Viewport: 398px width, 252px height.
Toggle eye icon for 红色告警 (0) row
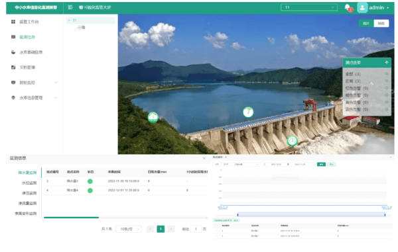(x=387, y=88)
